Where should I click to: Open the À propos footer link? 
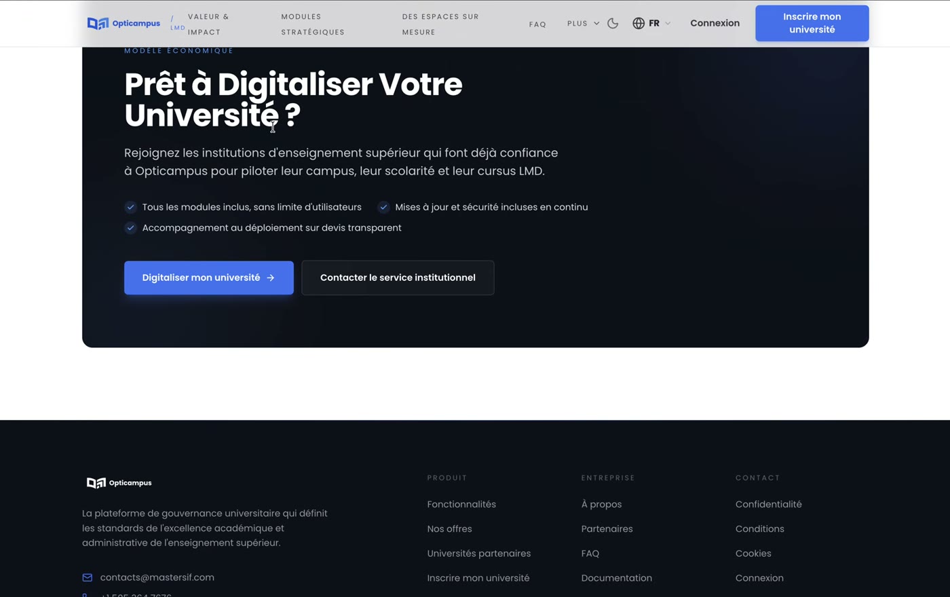click(601, 504)
